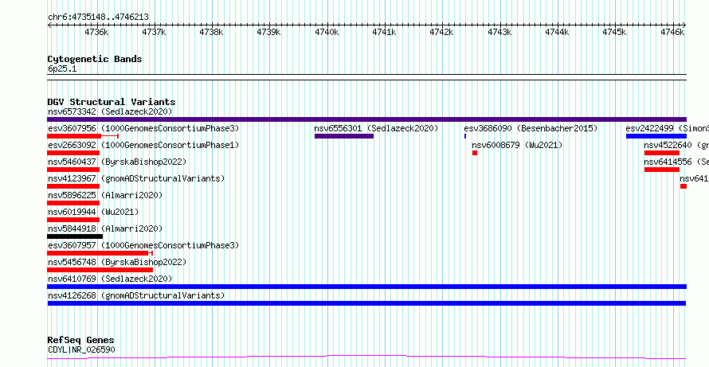Click the black nsv5844918 variant bar

75,236
